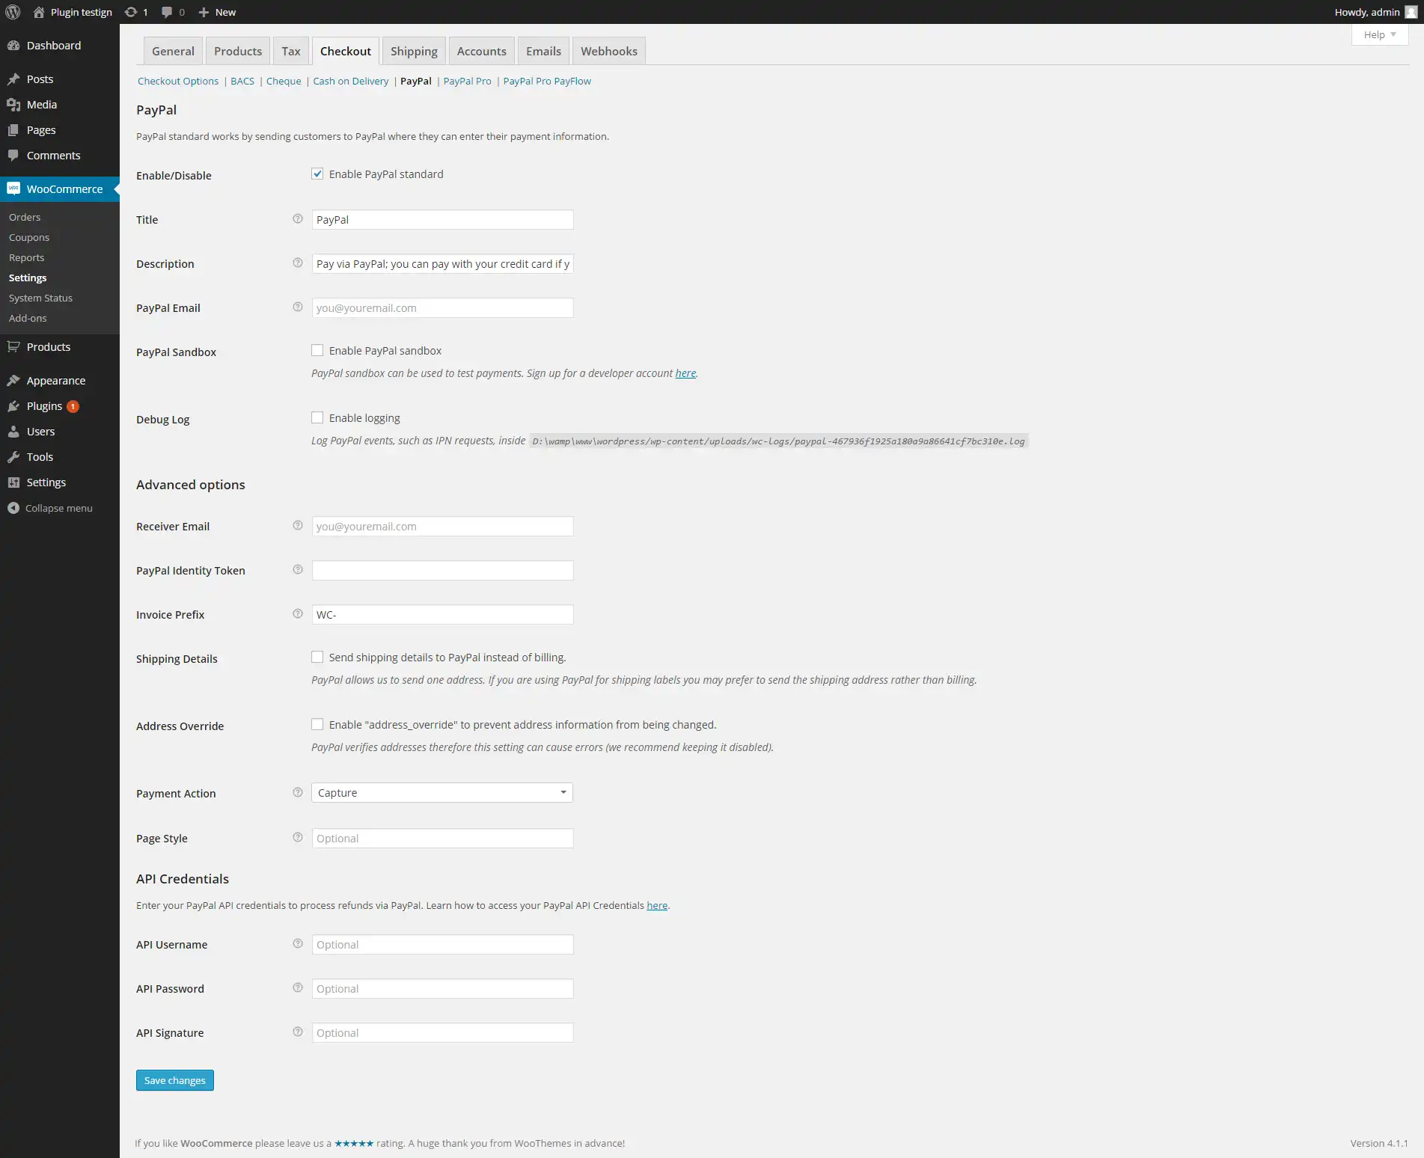Viewport: 1424px width, 1158px height.
Task: Click the Save changes button
Action: point(175,1080)
